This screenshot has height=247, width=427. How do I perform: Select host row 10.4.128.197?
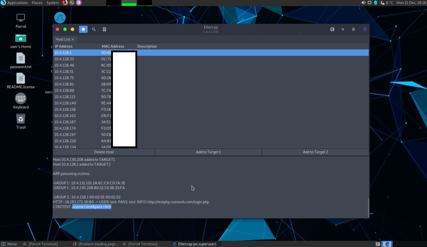pos(211,134)
